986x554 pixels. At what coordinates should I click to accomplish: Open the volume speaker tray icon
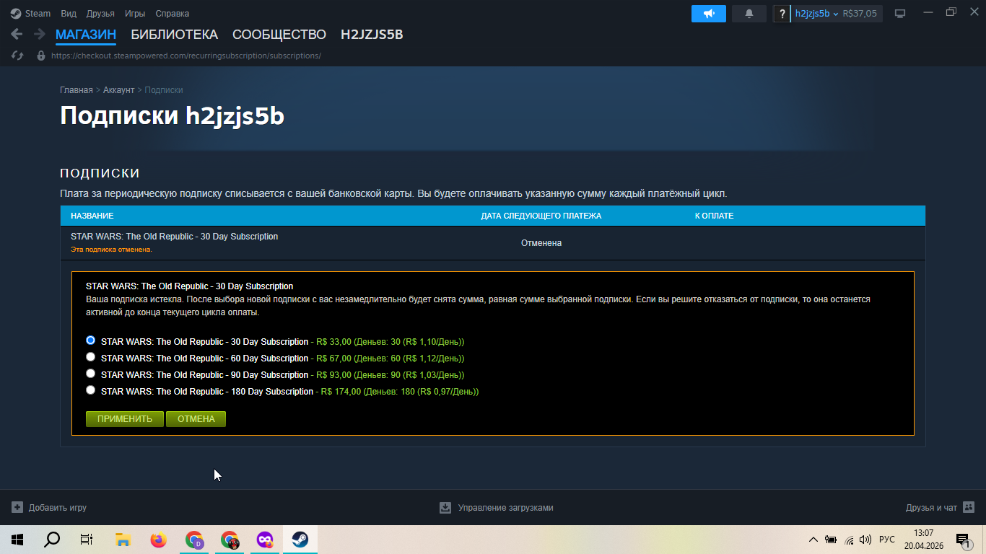865,540
